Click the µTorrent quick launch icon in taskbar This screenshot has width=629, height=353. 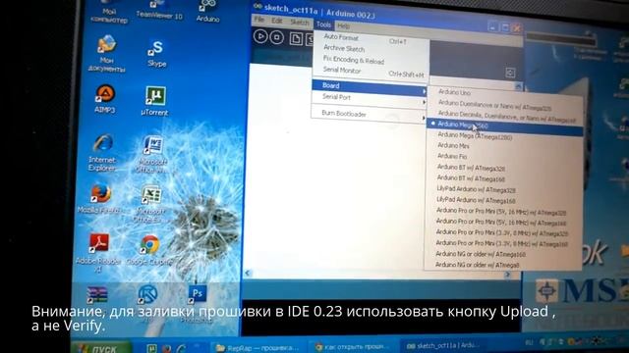coord(151,348)
